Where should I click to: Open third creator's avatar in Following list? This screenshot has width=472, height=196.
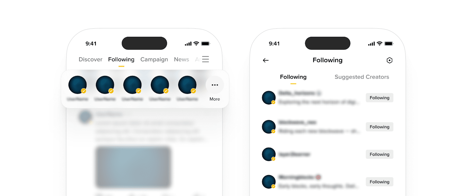click(x=269, y=154)
